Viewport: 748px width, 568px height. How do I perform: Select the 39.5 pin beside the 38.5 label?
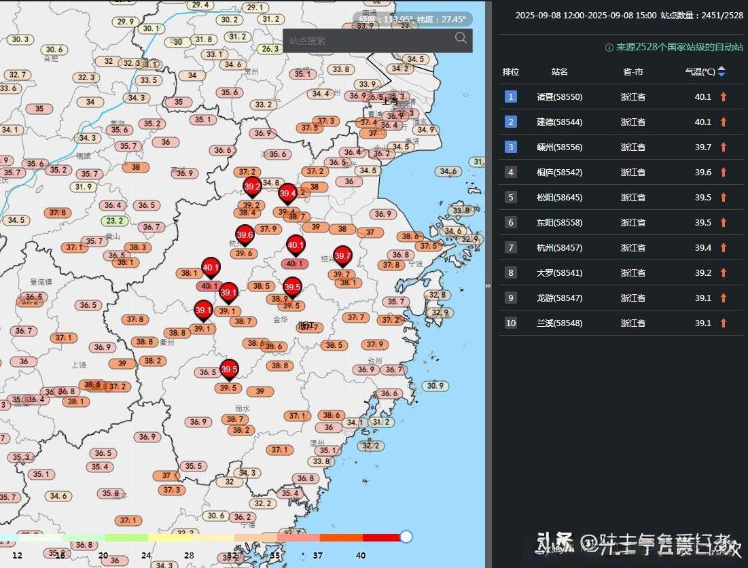click(x=292, y=288)
